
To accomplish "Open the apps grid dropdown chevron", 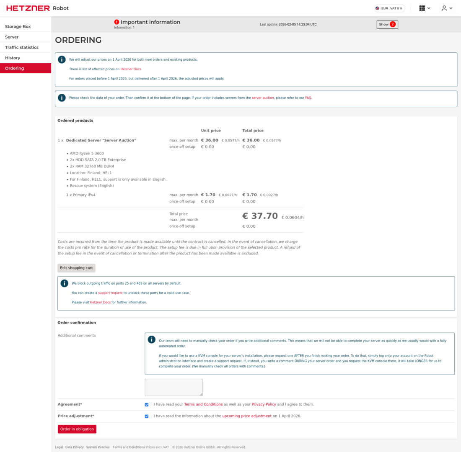I will click(x=429, y=8).
